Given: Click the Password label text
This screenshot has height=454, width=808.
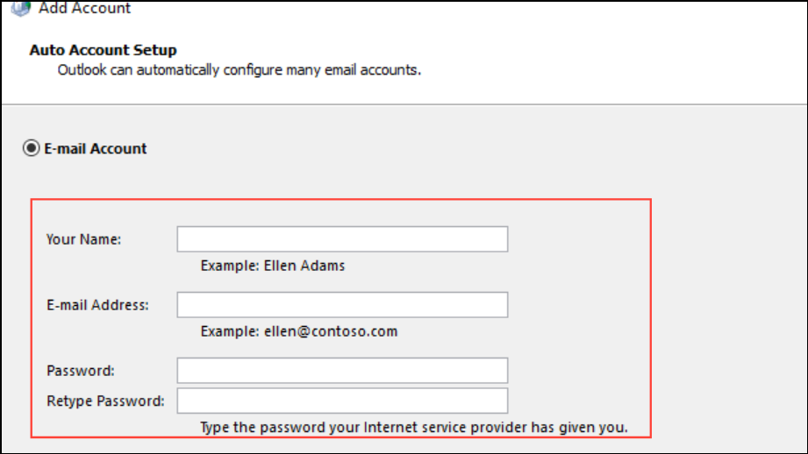Looking at the screenshot, I should (81, 371).
